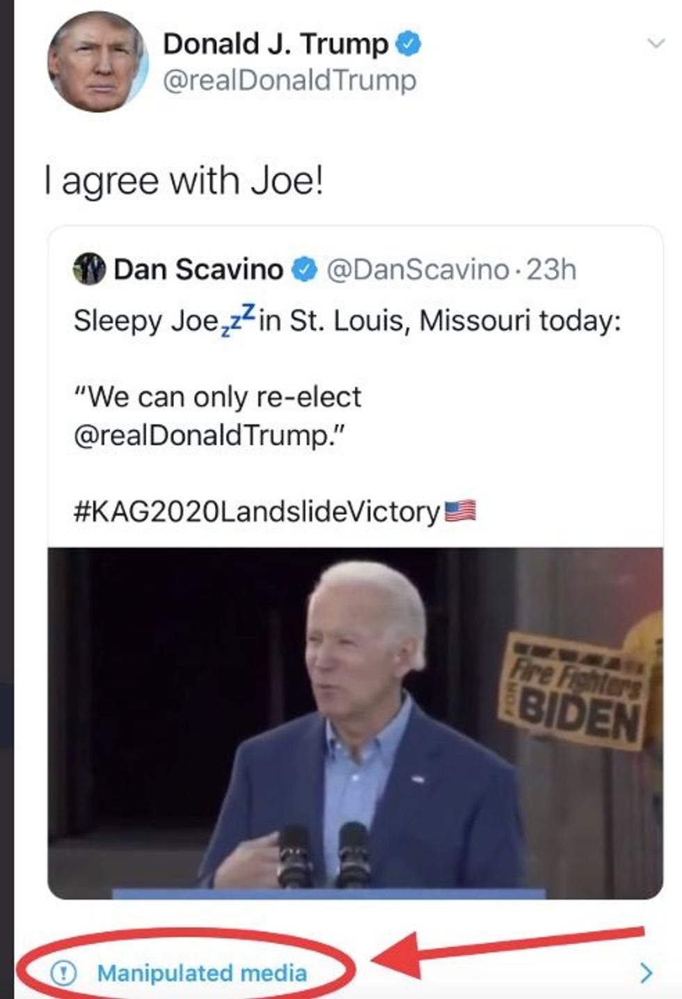This screenshot has height=999, width=682.
Task: Open the Dan Scavino name in quoted tweet
Action: click(x=198, y=270)
